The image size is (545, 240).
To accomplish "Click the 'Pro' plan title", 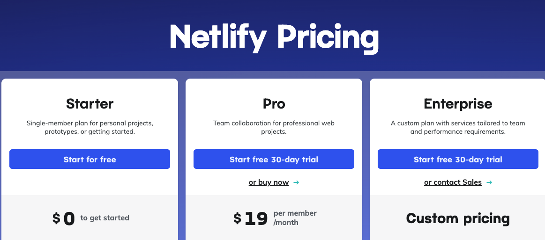I will click(274, 104).
